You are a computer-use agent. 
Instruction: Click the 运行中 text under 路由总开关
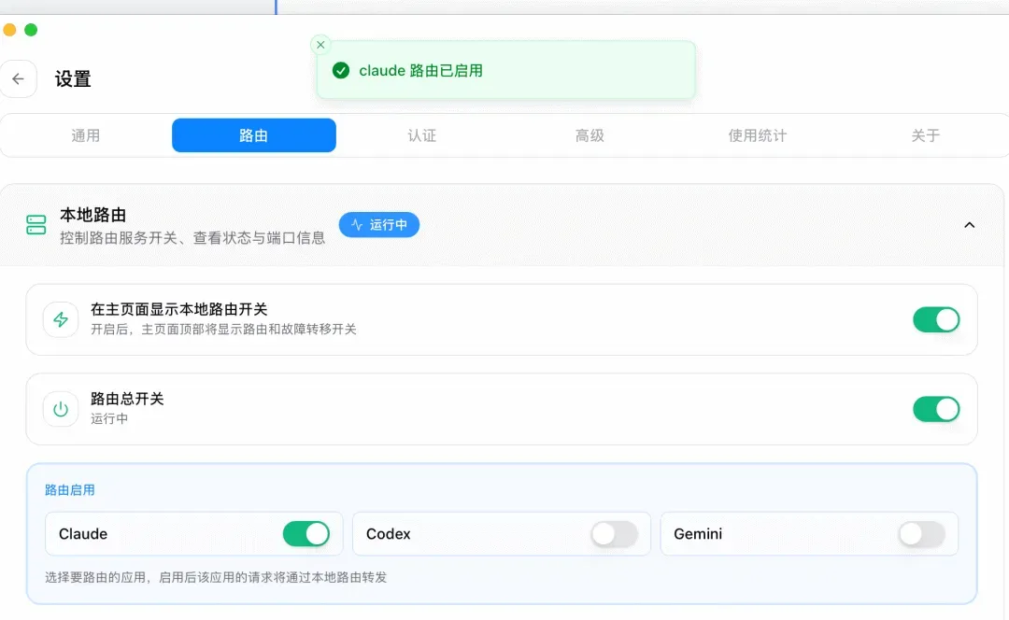coord(108,418)
